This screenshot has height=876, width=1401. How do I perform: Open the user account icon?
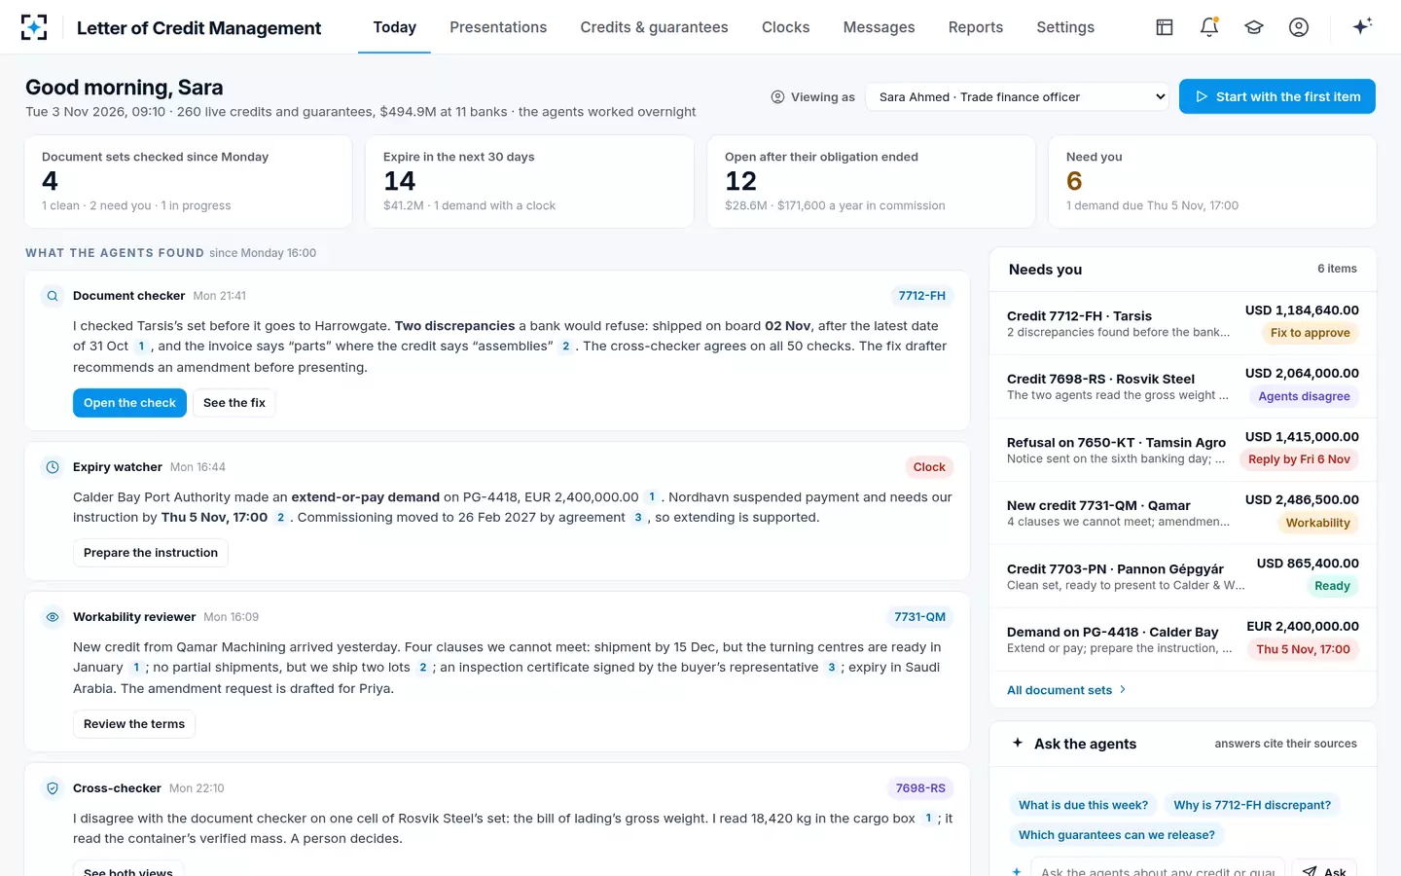[1299, 27]
